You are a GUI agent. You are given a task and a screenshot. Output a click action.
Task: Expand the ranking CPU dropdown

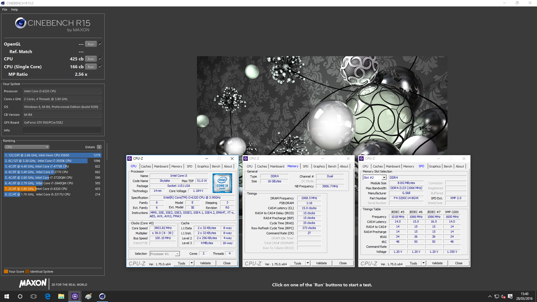coord(27,147)
